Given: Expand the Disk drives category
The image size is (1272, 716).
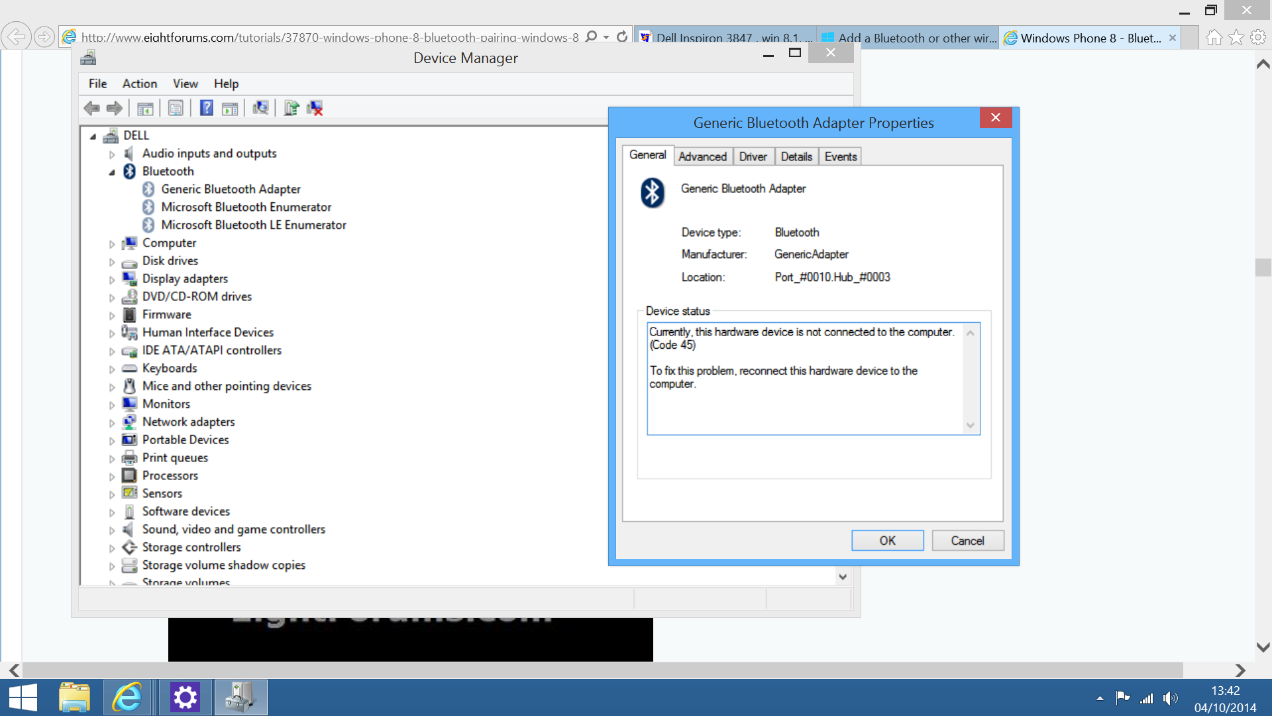Looking at the screenshot, I should click(x=111, y=262).
